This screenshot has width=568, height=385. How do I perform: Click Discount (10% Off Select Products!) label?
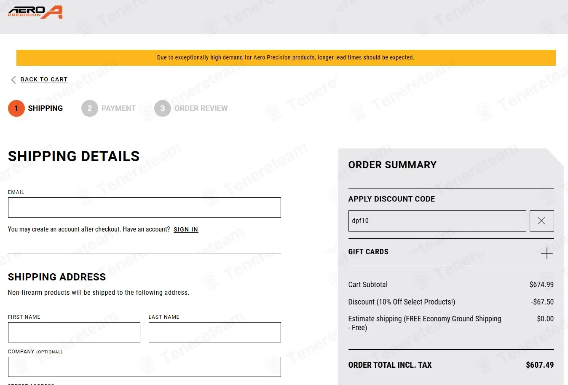[x=402, y=302]
